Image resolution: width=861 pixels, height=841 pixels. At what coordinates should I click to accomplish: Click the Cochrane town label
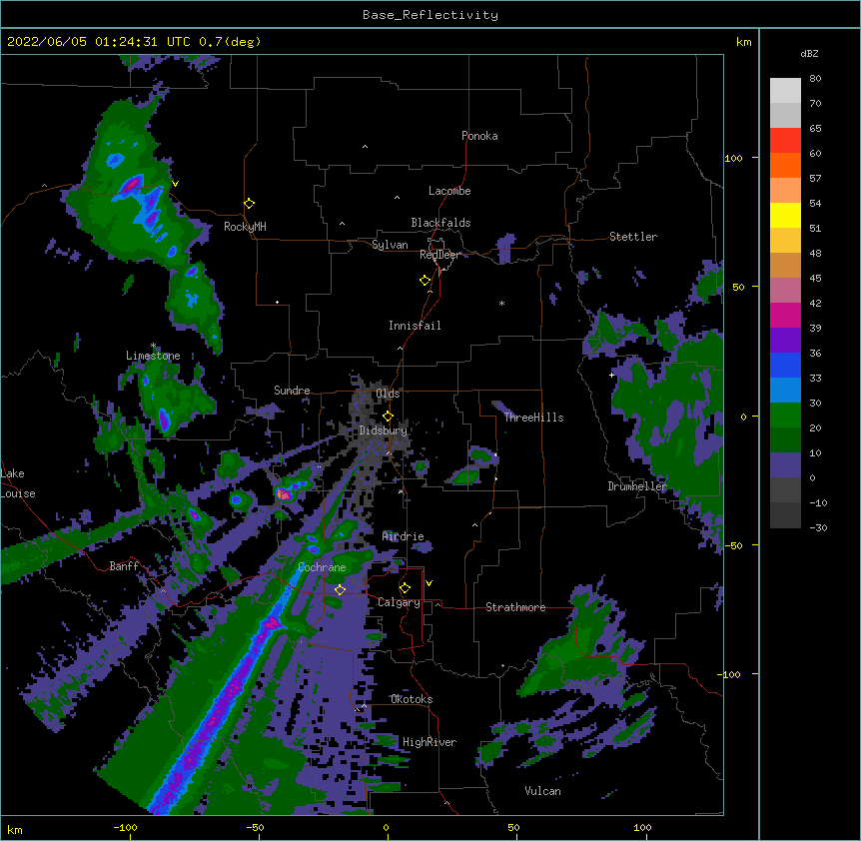pyautogui.click(x=322, y=567)
